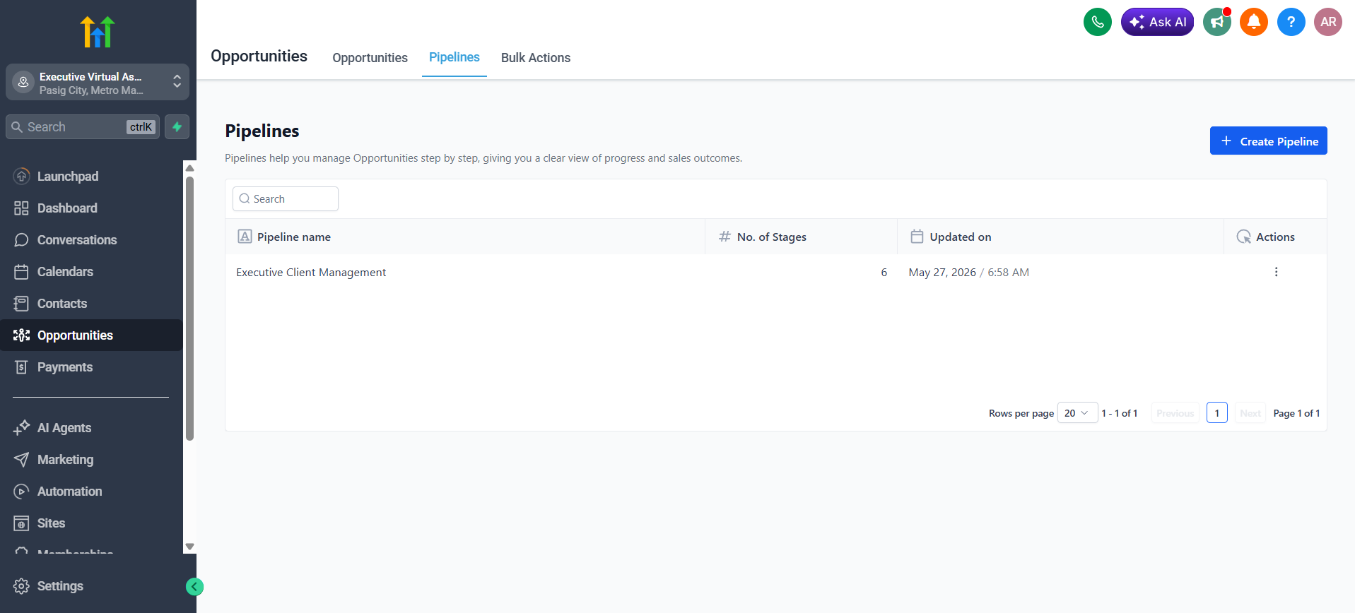Open Automation in sidebar
This screenshot has width=1355, height=613.
(91, 491)
